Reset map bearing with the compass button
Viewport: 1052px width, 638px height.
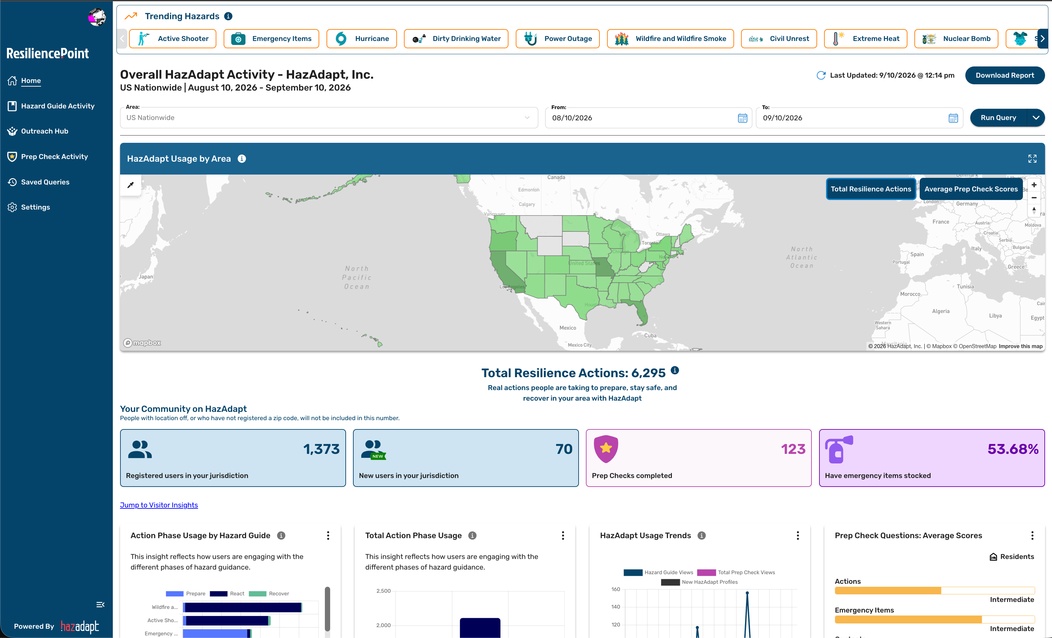tap(1034, 210)
